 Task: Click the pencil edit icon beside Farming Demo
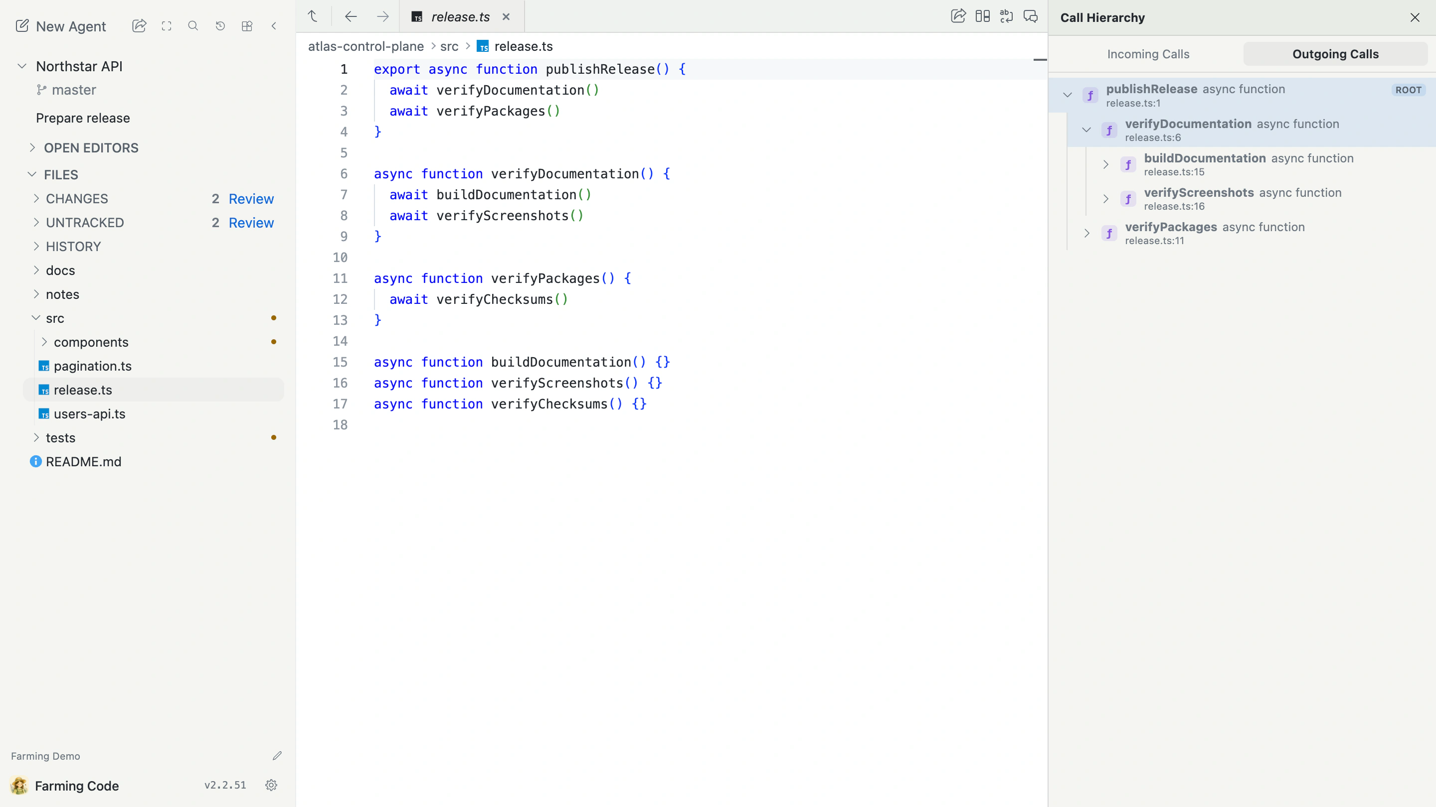pos(277,756)
